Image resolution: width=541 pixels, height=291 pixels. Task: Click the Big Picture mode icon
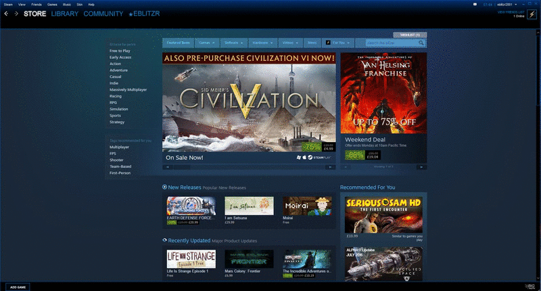530,286
